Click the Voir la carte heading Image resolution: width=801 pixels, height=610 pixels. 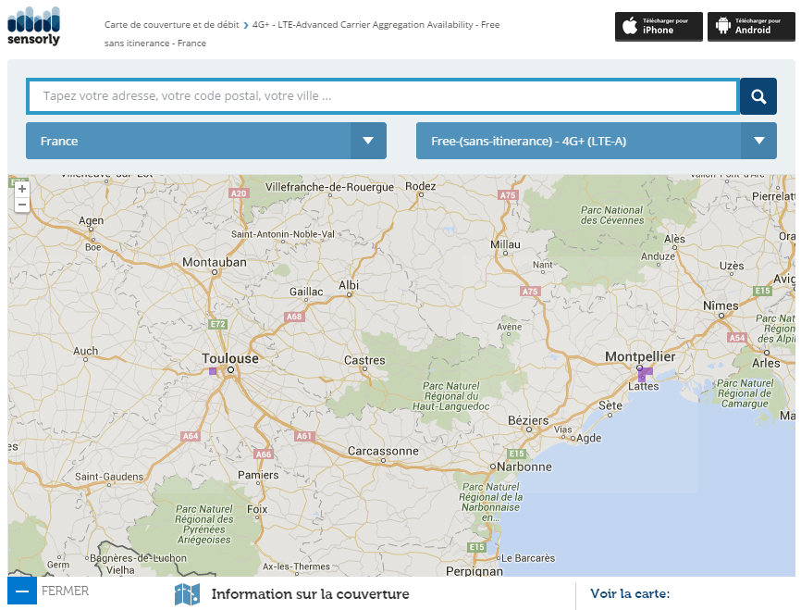(x=630, y=594)
